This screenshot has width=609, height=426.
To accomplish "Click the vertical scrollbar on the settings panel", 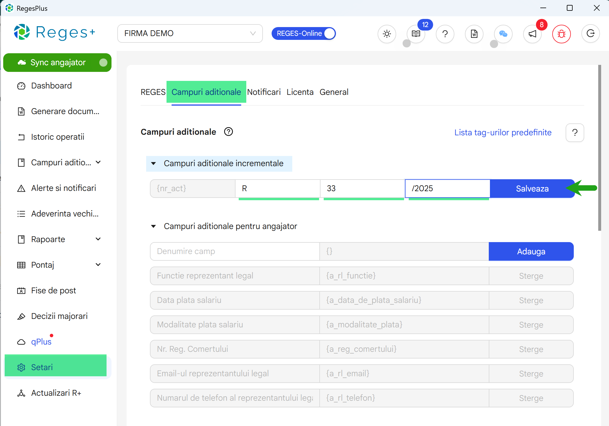I will pyautogui.click(x=599, y=148).
